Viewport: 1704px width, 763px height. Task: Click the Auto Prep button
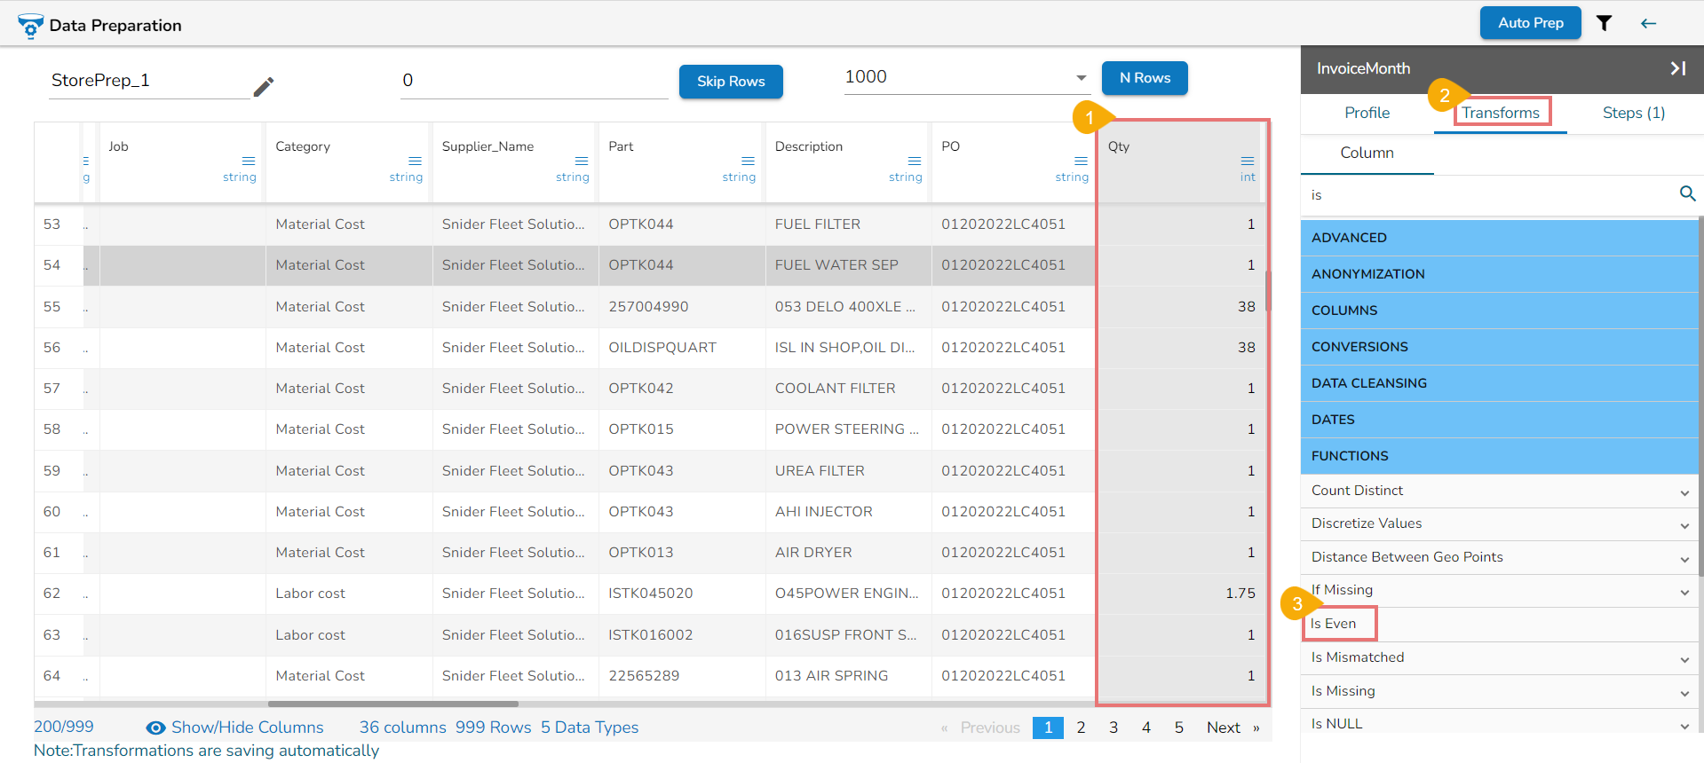[1530, 23]
